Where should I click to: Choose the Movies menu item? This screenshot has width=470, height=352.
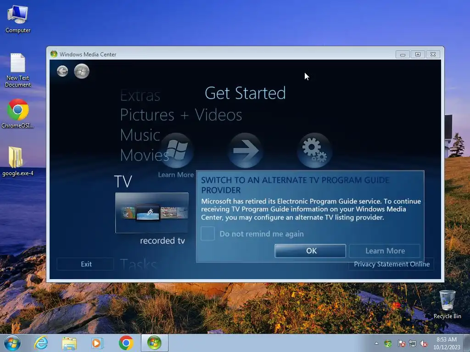tap(145, 155)
